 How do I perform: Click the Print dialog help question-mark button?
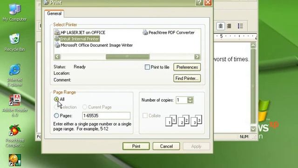[x=199, y=2]
